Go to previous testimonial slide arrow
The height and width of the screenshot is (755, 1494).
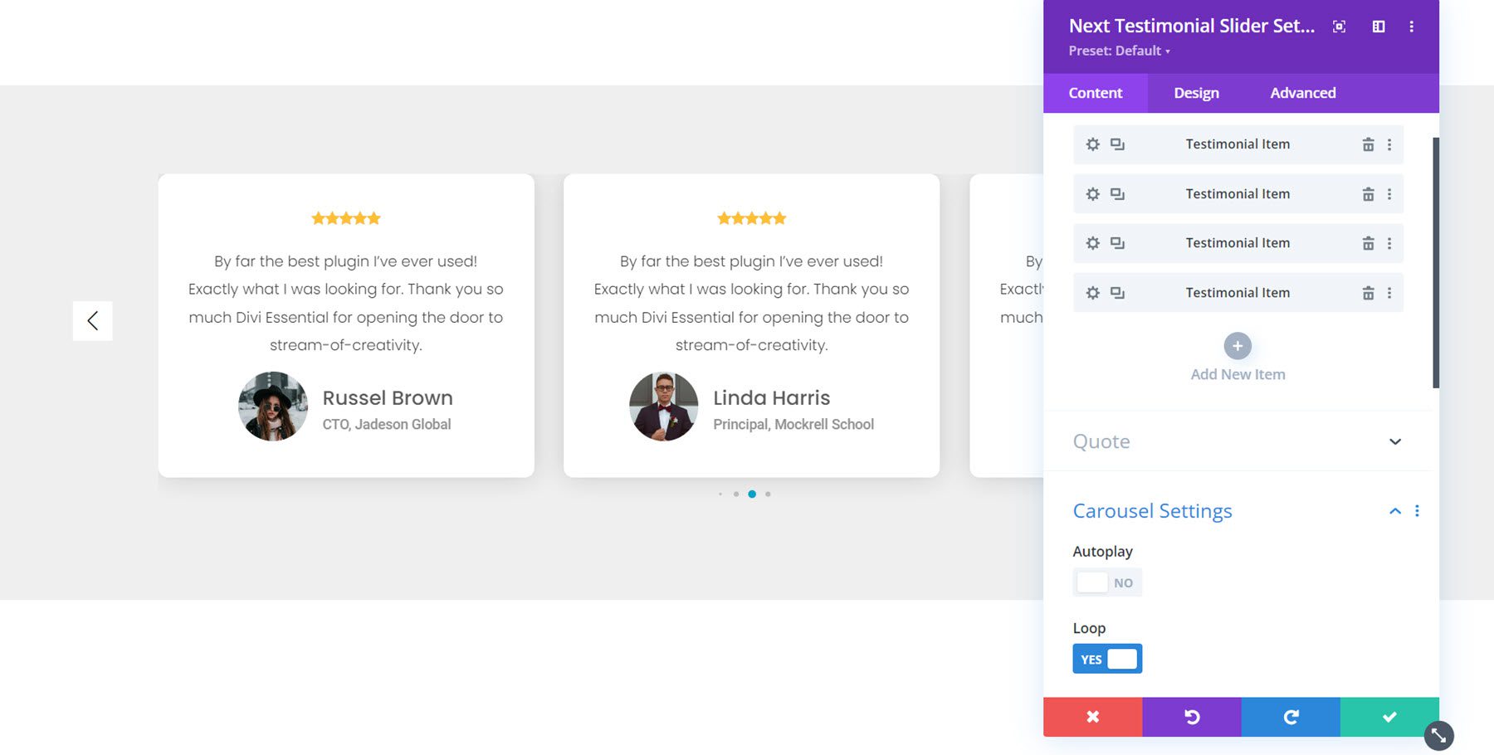pyautogui.click(x=92, y=321)
